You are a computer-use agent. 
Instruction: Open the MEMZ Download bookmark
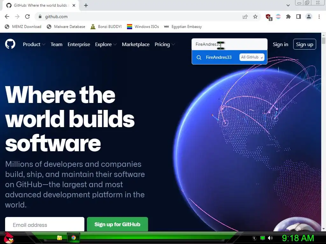tap(23, 27)
